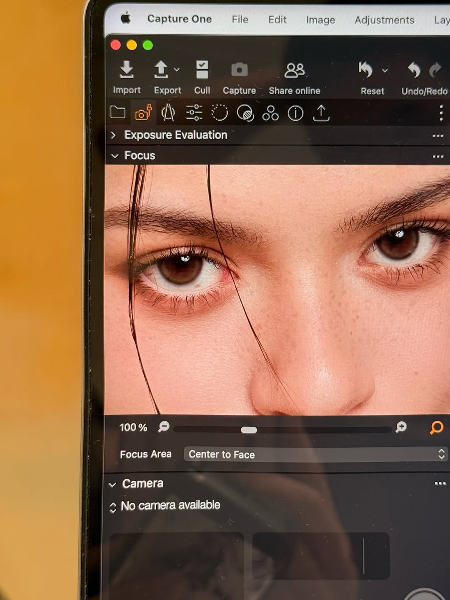
Task: Click the Undo arrow button
Action: 414,70
